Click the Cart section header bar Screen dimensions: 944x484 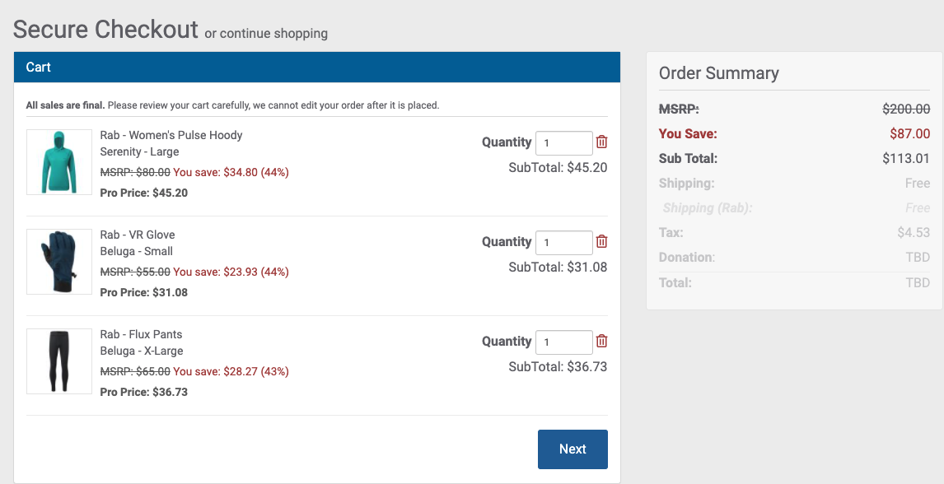(x=316, y=67)
